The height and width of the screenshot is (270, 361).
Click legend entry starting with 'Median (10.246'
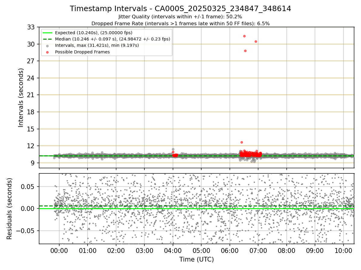point(113,39)
